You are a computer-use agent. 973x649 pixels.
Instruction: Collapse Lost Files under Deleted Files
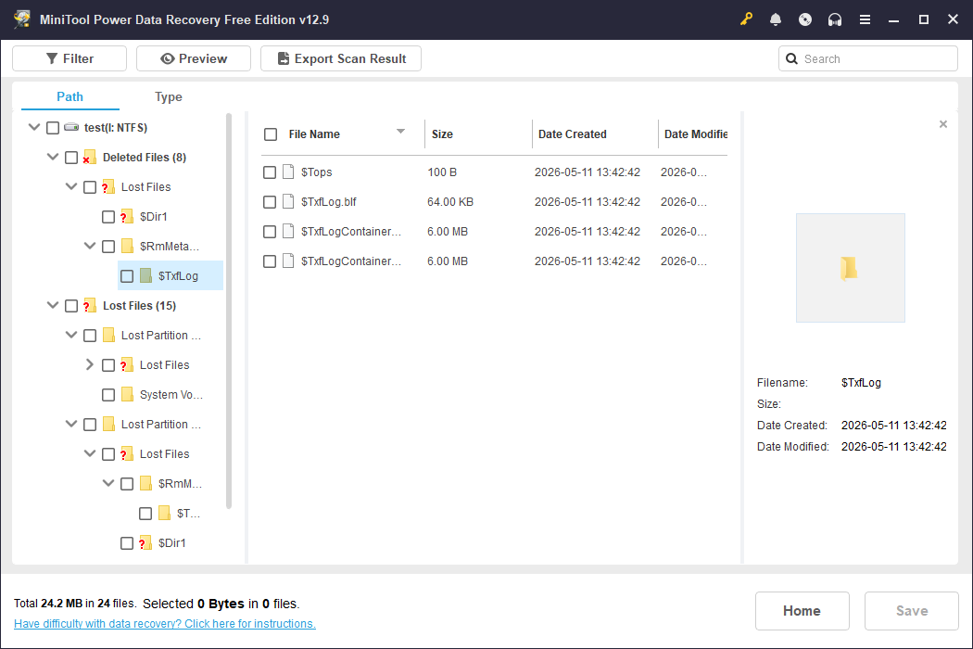point(71,186)
